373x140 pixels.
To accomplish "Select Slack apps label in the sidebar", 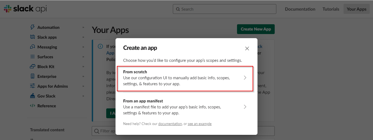I will pos(47,37).
